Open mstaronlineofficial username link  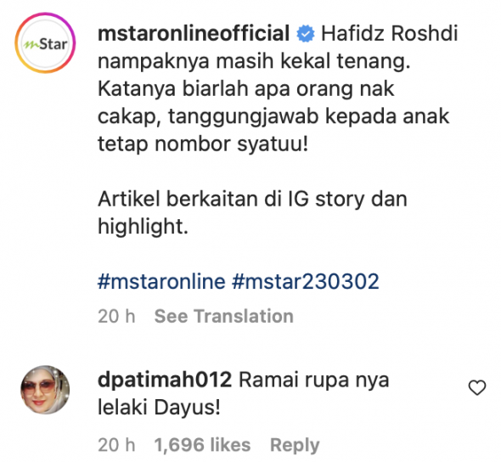194,33
